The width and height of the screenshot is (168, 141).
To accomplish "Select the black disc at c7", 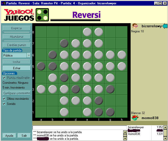I will (x=64, y=43).
